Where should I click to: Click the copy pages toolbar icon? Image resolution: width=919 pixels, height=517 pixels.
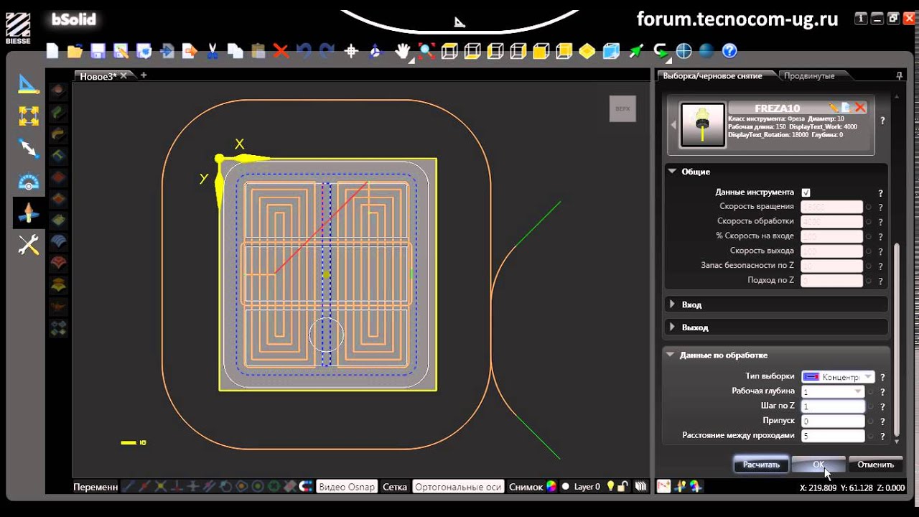pos(235,51)
